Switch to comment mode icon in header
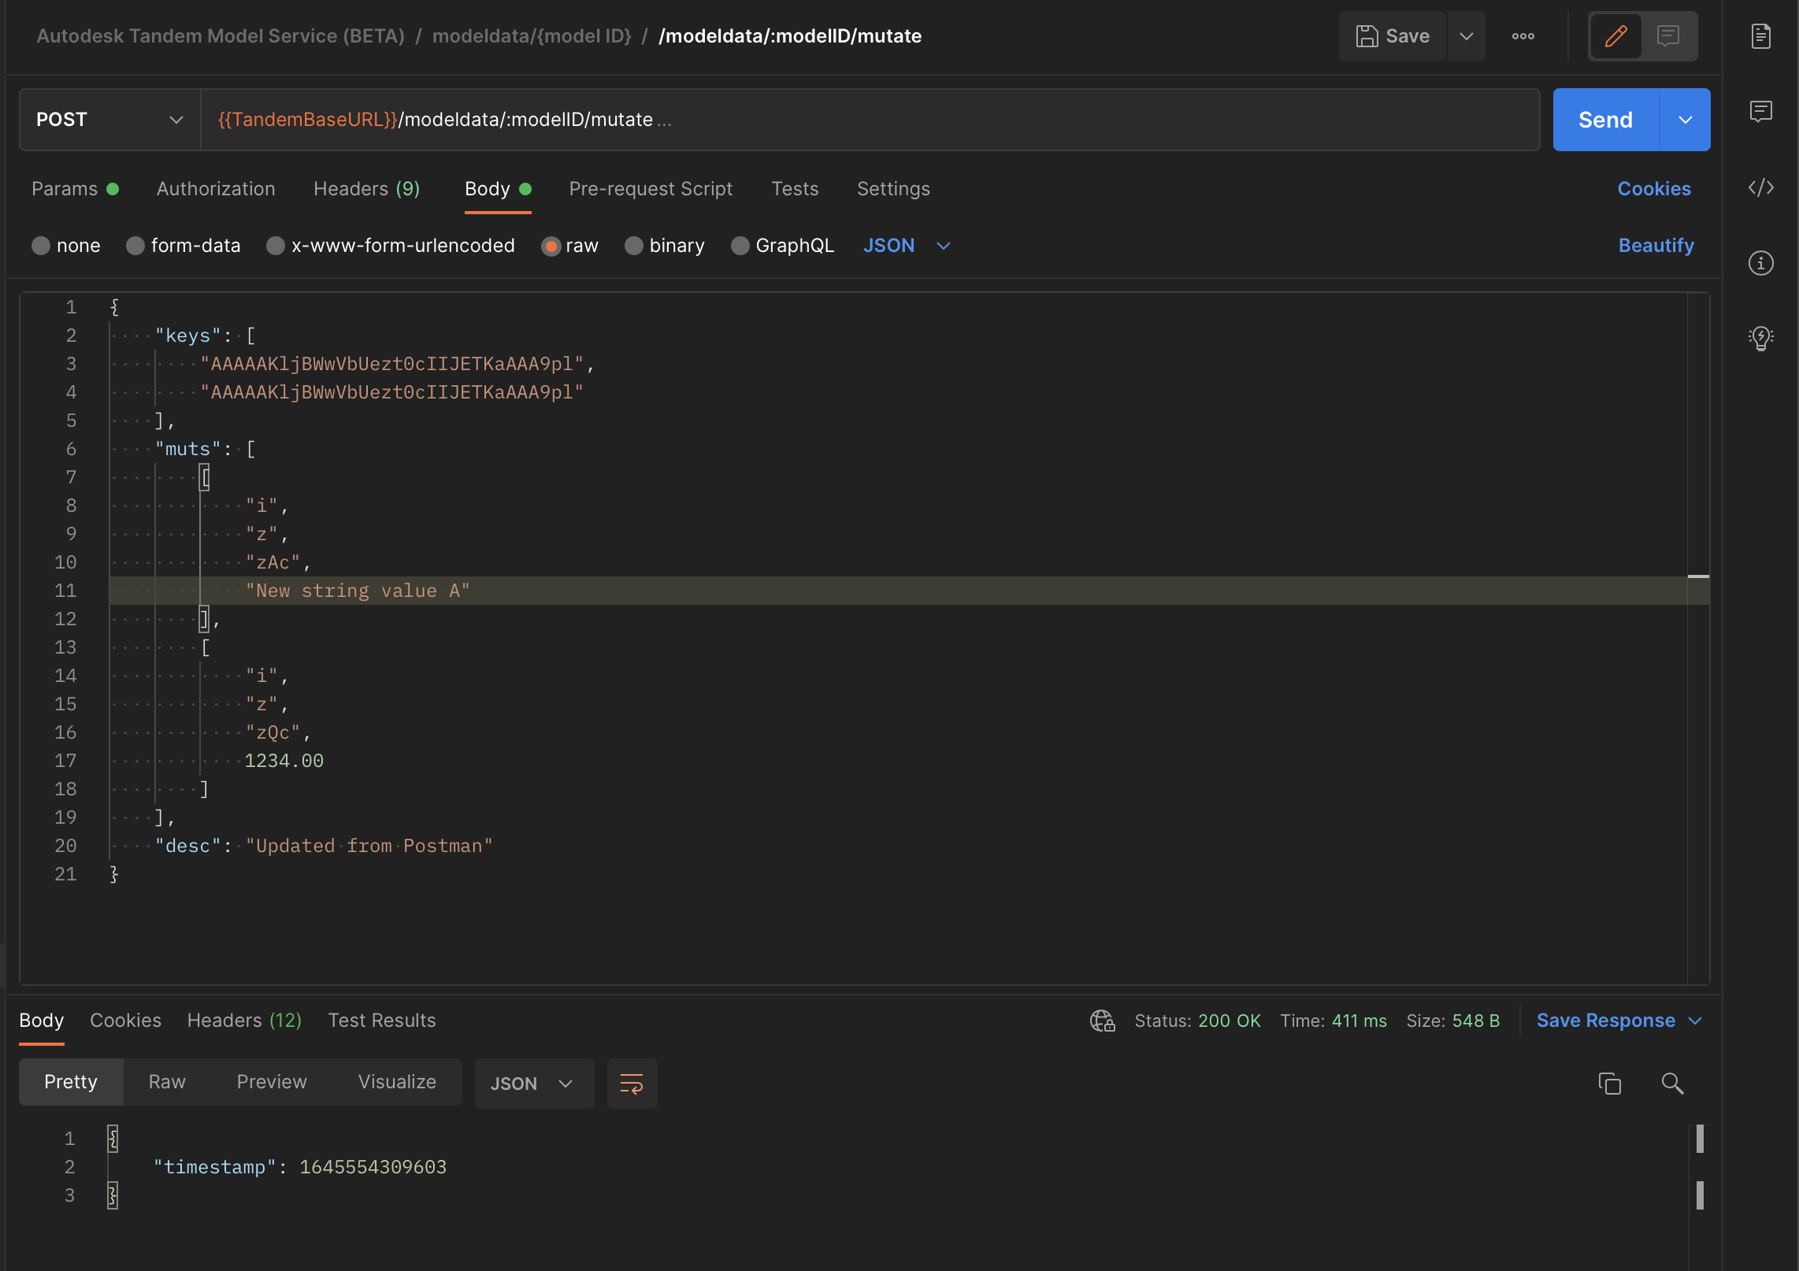The image size is (1799, 1271). pos(1668,36)
